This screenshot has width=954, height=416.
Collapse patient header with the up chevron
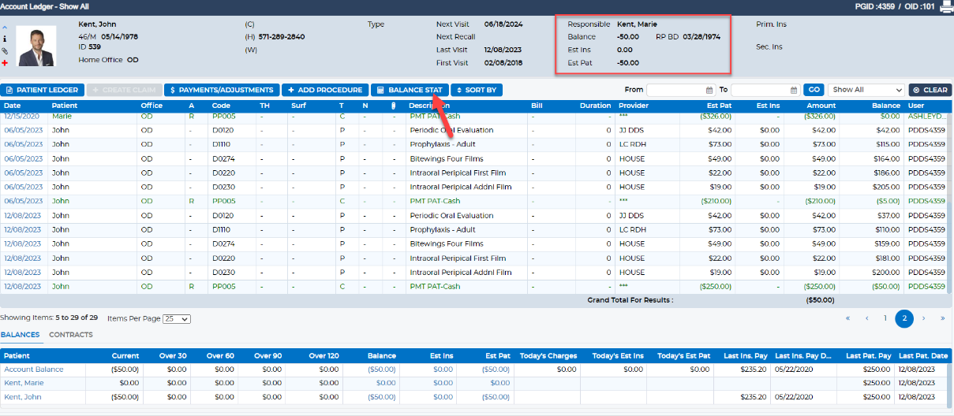tap(6, 26)
